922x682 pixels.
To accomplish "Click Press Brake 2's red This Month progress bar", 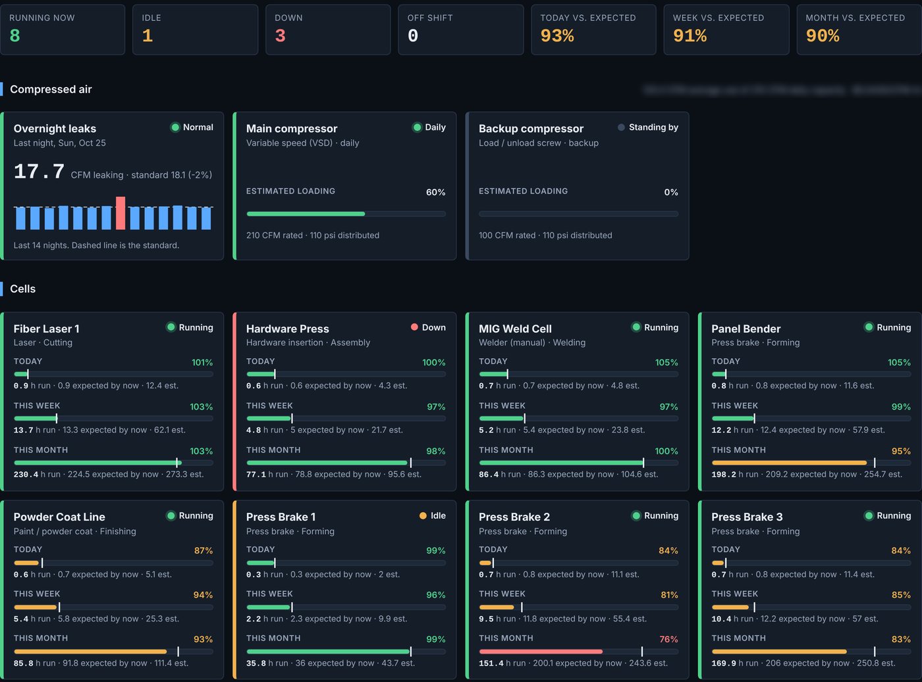I will tap(578, 652).
